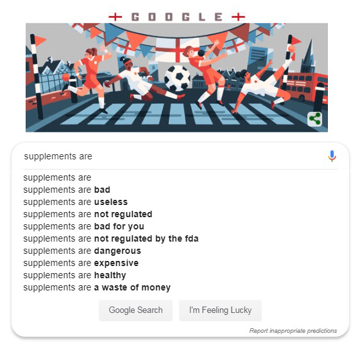Click the GOOGLE text logo
This screenshot has height=347, width=360.
pyautogui.click(x=176, y=17)
